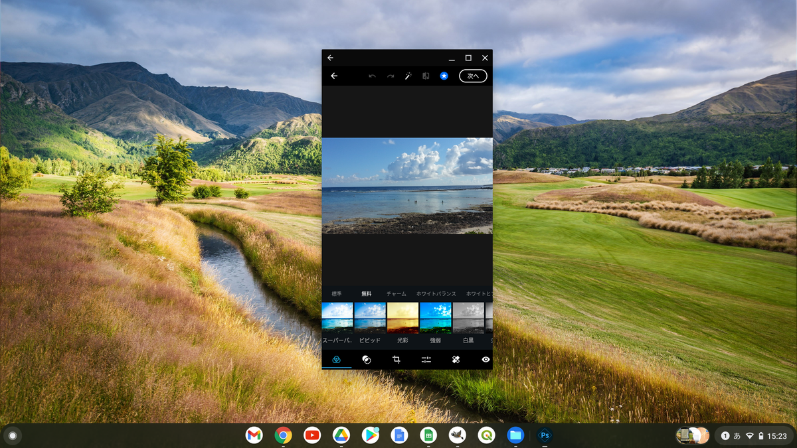Image resolution: width=797 pixels, height=448 pixels.
Task: Maximize the Photoshop Express window
Action: 468,58
